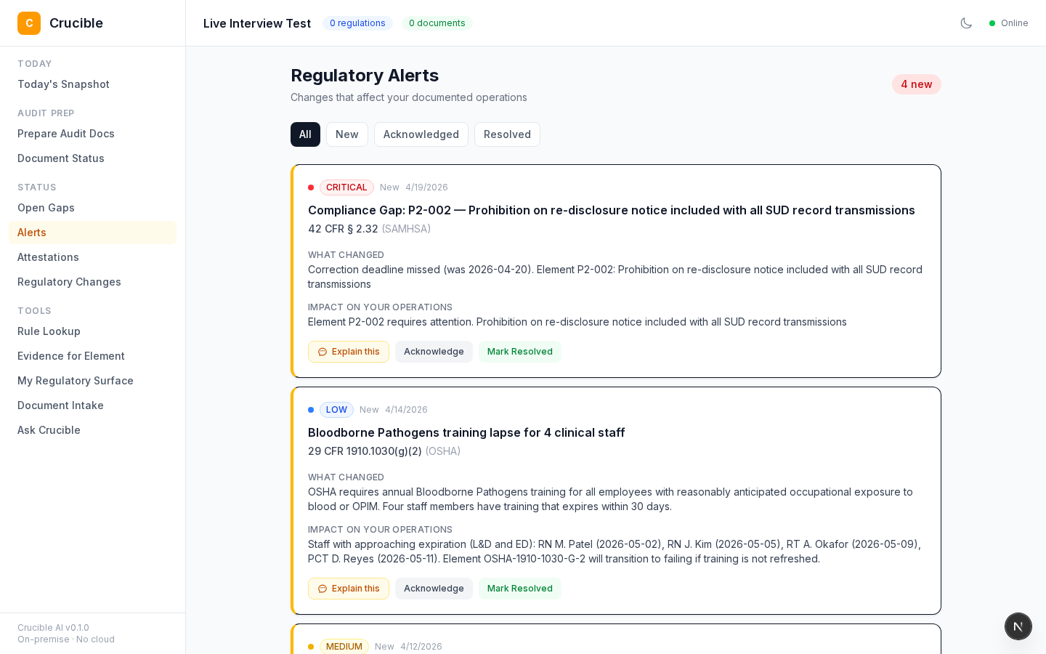Viewport: 1046px width, 654px height.
Task: Click the Online status indicator dot
Action: point(992,23)
